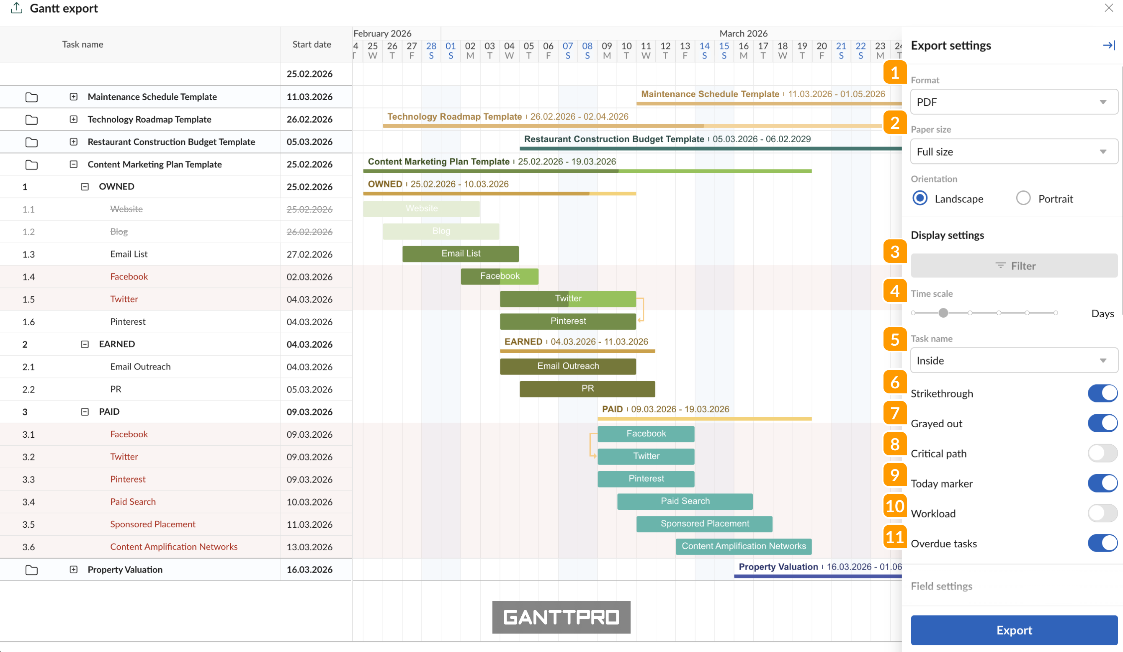Viewport: 1123px width, 652px height.
Task: Click the folder icon for Technology Roadmap Template
Action: (x=31, y=119)
